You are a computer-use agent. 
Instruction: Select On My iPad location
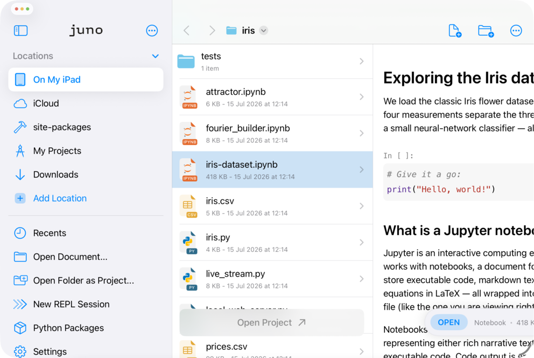[86, 79]
